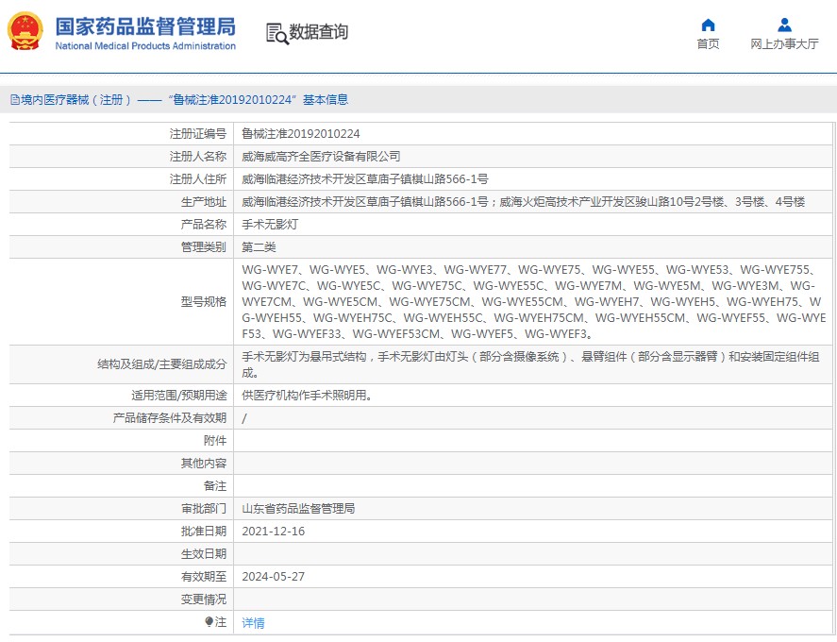Click management category 第二类
This screenshot has width=837, height=642.
coord(259,247)
